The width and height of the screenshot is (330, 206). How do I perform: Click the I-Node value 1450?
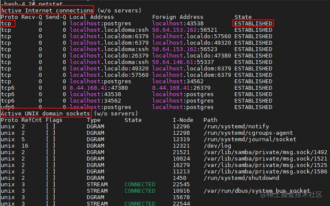(x=180, y=178)
